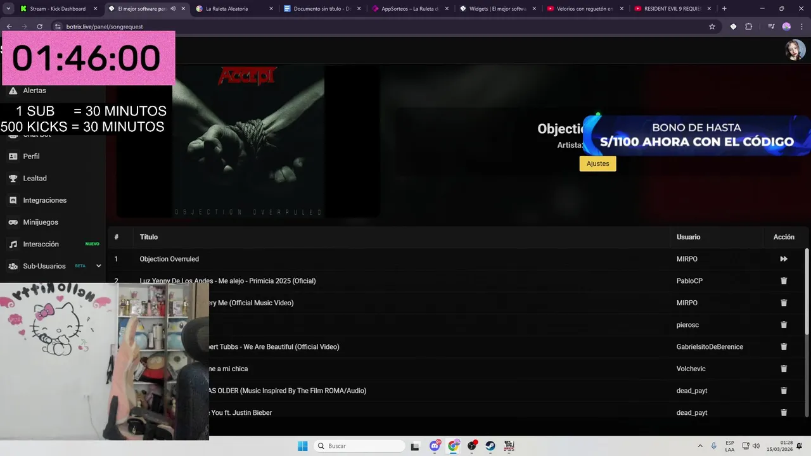Click the Perfil card icon
The height and width of the screenshot is (456, 811).
(13, 156)
